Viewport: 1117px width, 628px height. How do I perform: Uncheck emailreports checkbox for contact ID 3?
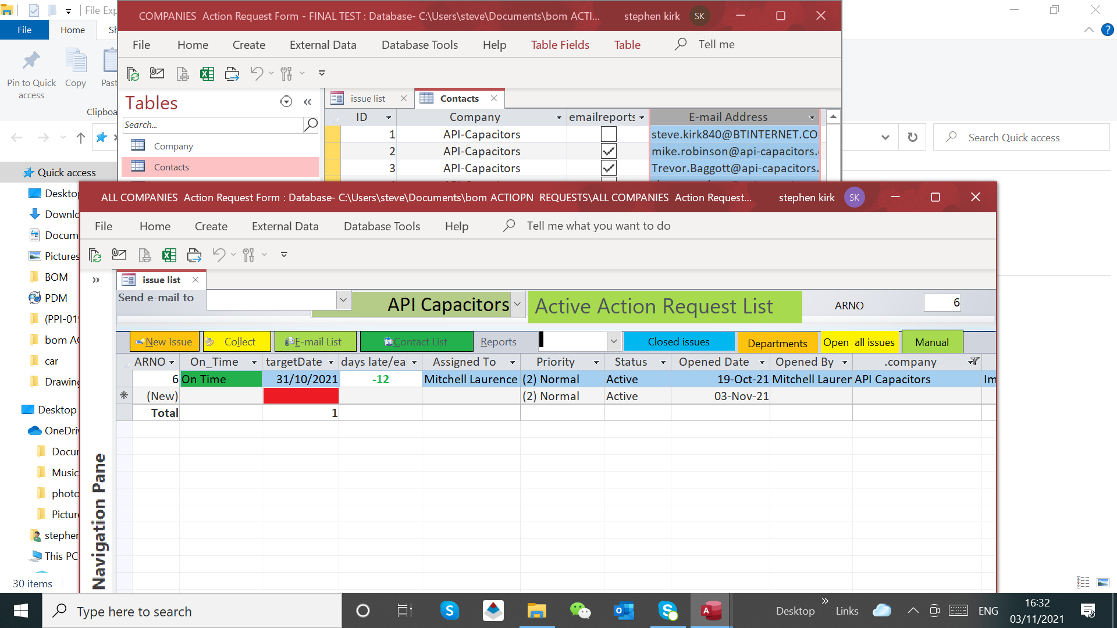609,168
